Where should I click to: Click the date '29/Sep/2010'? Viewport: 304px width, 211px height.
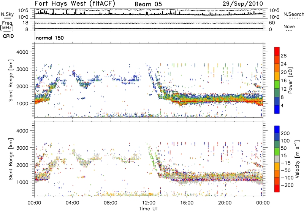point(242,3)
